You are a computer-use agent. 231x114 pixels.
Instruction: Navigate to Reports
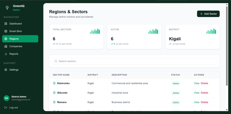pos(20,54)
